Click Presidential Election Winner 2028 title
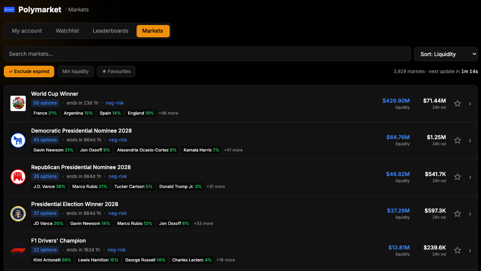Screen dimensions: 481x271 click(x=75, y=204)
